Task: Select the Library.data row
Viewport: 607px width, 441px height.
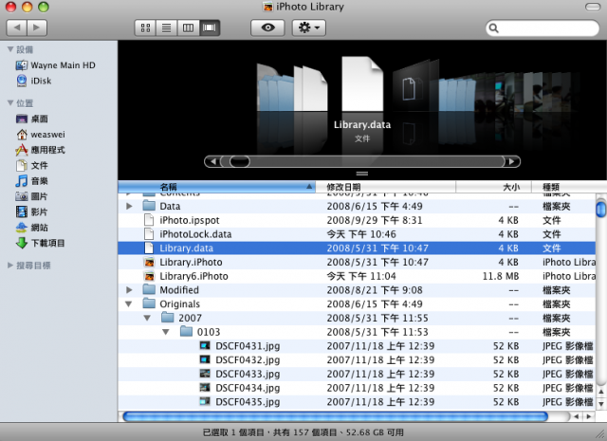Action: 357,248
